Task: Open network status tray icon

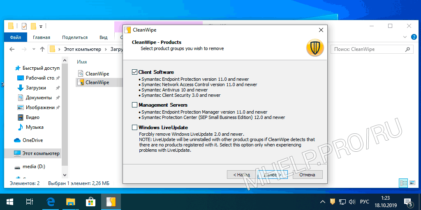Action: pos(342,201)
